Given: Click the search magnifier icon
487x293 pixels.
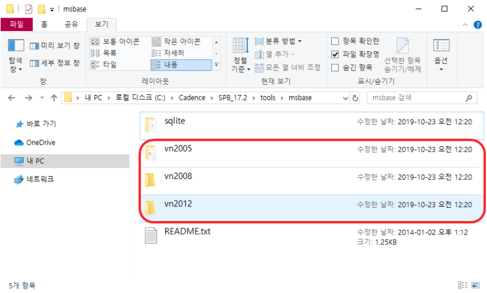Looking at the screenshot, I should click(x=469, y=98).
